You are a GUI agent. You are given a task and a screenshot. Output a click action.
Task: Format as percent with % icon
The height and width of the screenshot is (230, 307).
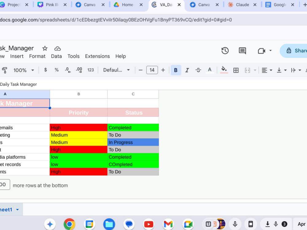point(56,70)
